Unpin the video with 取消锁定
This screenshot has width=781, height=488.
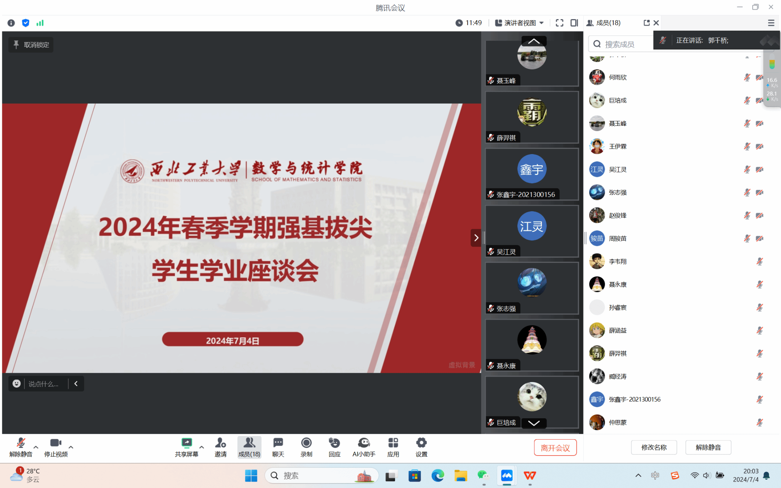31,45
